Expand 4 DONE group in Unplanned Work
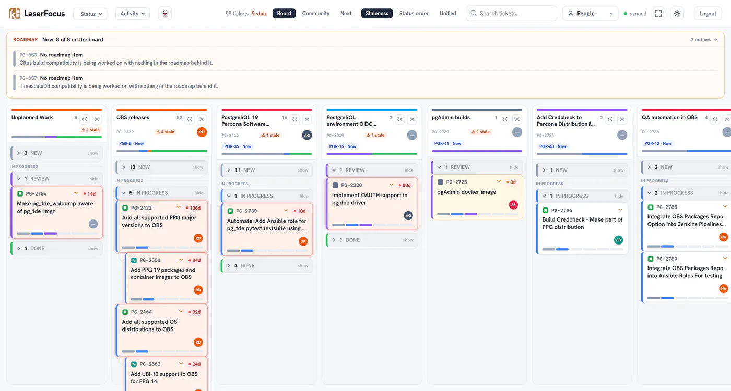Viewport: 731px width, 391px height. click(x=57, y=249)
